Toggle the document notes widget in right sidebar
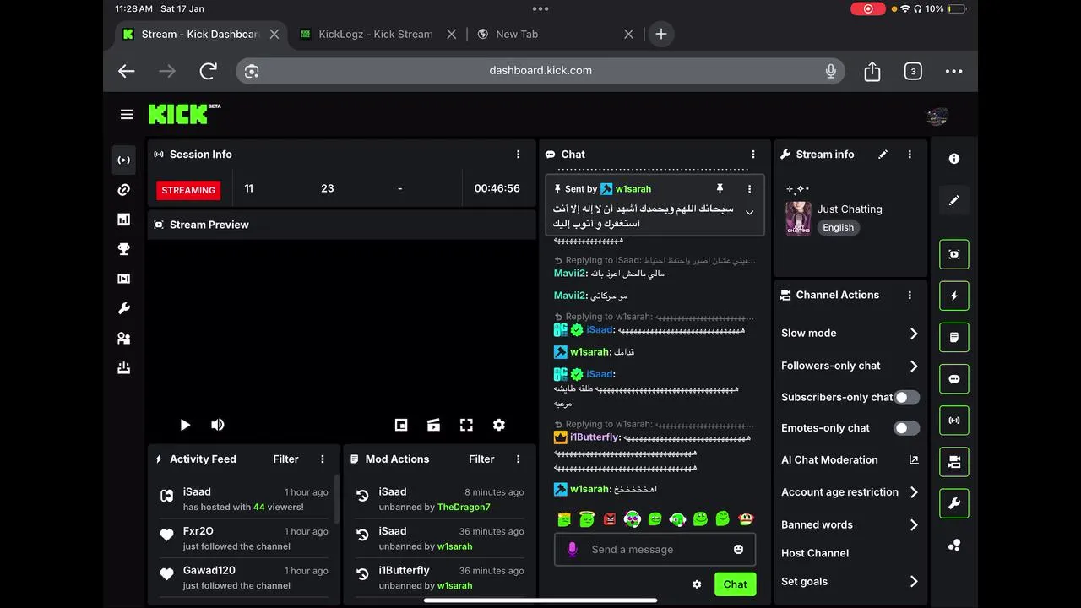This screenshot has height=608, width=1081. [x=954, y=337]
